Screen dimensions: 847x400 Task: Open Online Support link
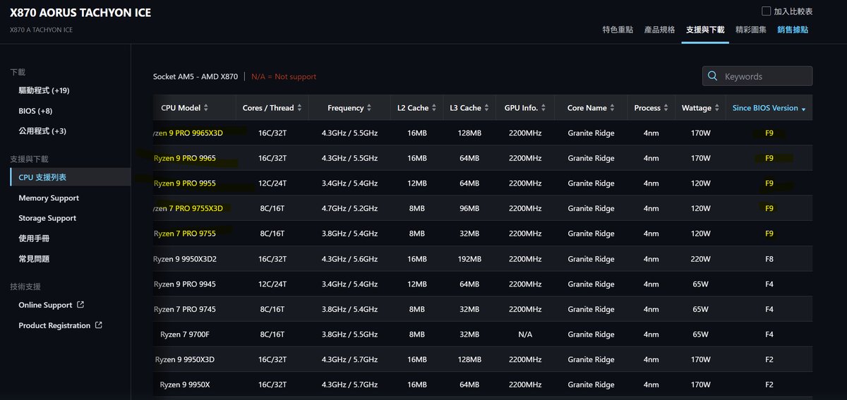[x=45, y=305]
